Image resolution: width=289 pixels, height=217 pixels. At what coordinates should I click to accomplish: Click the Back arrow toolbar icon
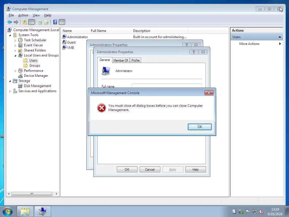click(9, 22)
